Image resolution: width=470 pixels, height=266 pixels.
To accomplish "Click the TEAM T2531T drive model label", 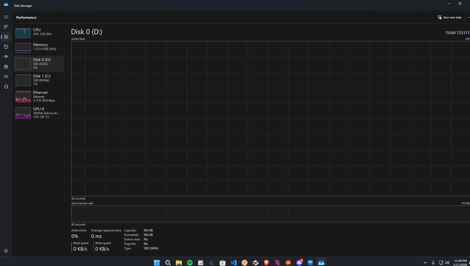I will pyautogui.click(x=458, y=33).
